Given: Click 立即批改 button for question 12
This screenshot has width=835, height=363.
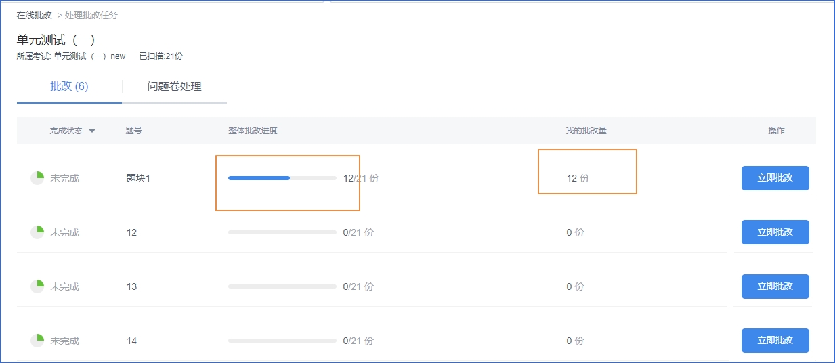Looking at the screenshot, I should 775,232.
